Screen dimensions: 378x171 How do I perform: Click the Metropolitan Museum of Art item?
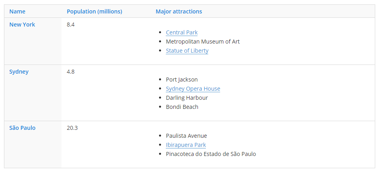pyautogui.click(x=203, y=42)
